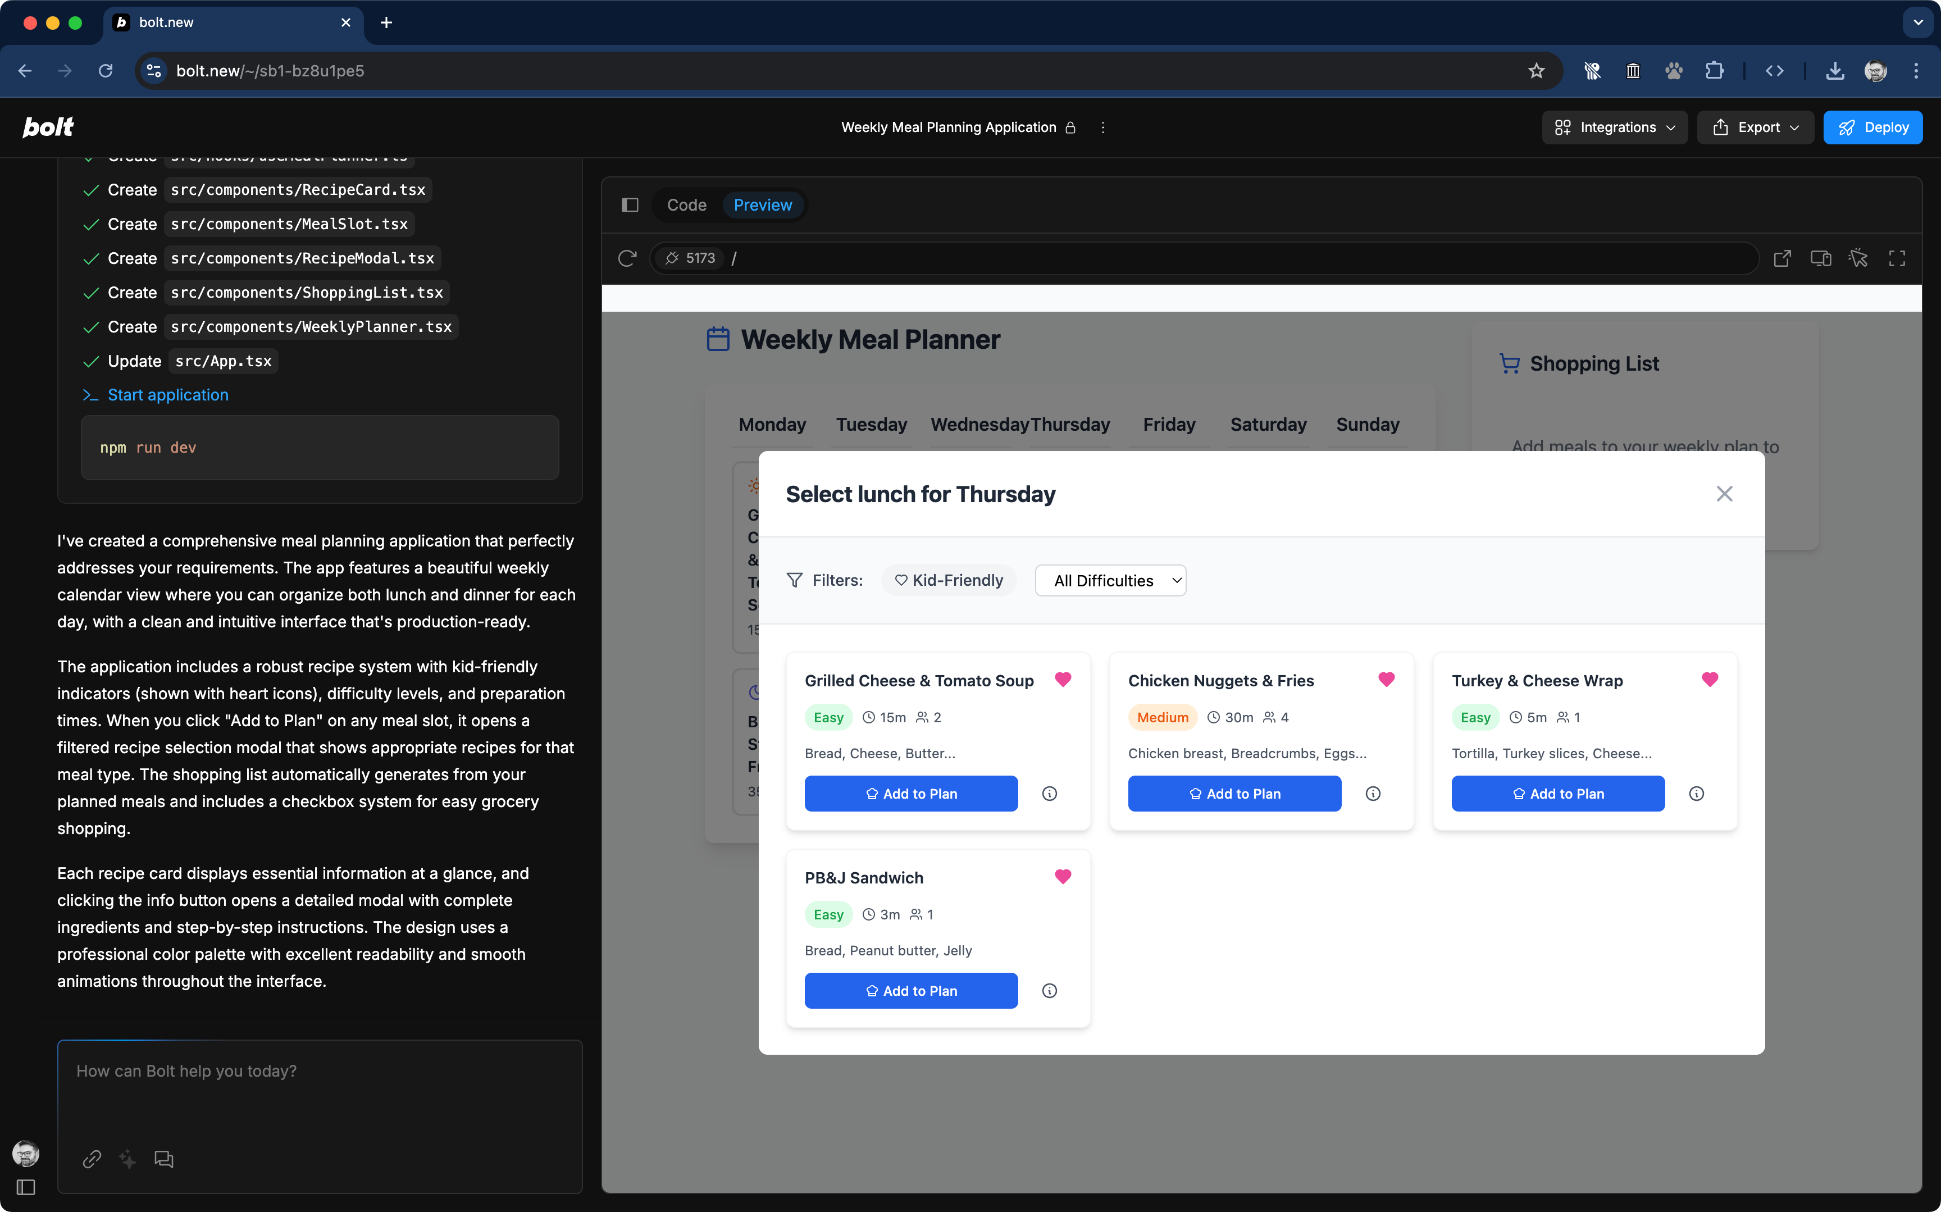
Task: Add Grilled Cheese & Tomato Soup to plan
Action: coord(911,794)
